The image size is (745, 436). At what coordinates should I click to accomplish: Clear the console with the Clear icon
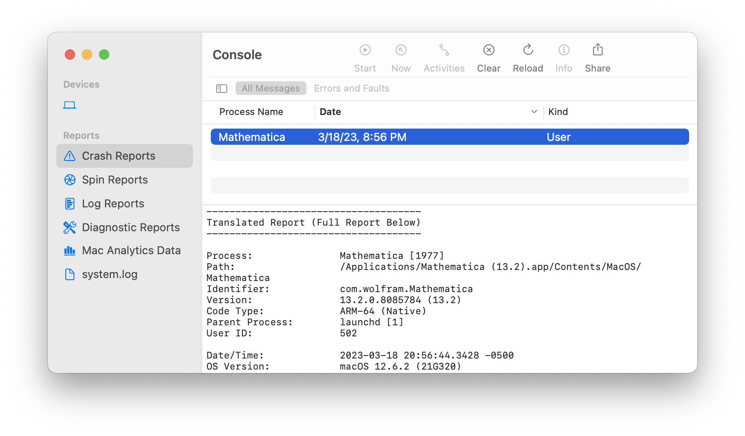(x=489, y=50)
